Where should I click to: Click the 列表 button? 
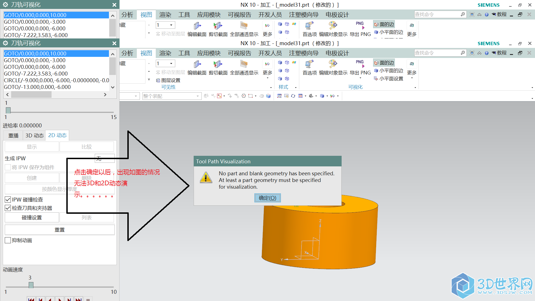tap(87, 217)
